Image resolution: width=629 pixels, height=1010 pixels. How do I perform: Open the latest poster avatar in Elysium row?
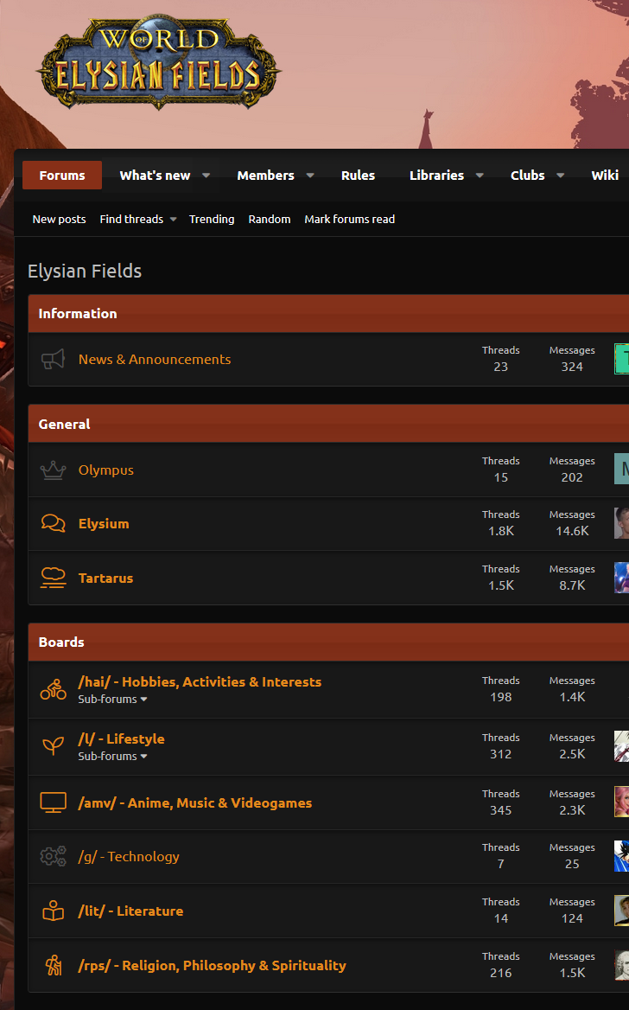(x=621, y=523)
